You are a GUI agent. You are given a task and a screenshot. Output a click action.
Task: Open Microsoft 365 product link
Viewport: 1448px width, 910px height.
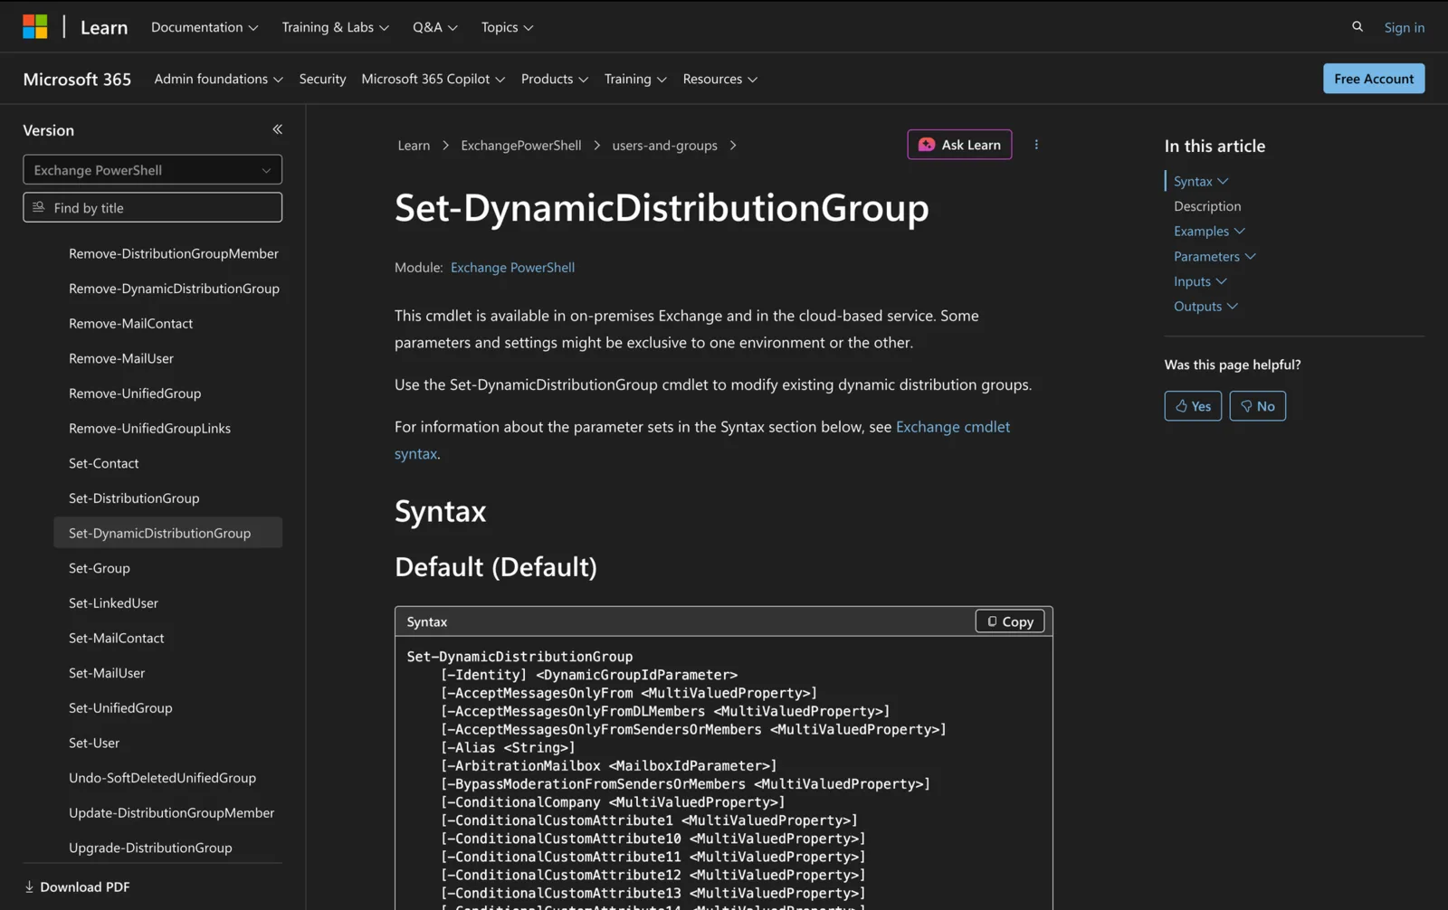(x=77, y=79)
